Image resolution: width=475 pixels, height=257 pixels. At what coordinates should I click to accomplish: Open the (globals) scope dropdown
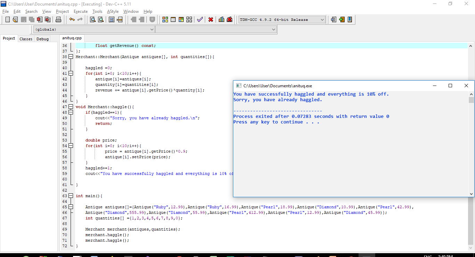click(152, 30)
